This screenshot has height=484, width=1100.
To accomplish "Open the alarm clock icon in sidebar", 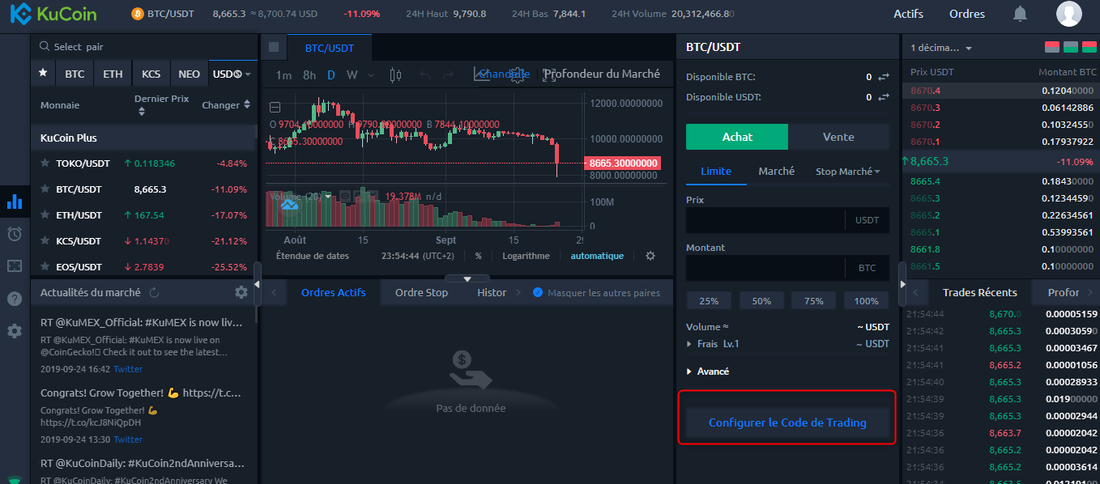I will (x=14, y=234).
